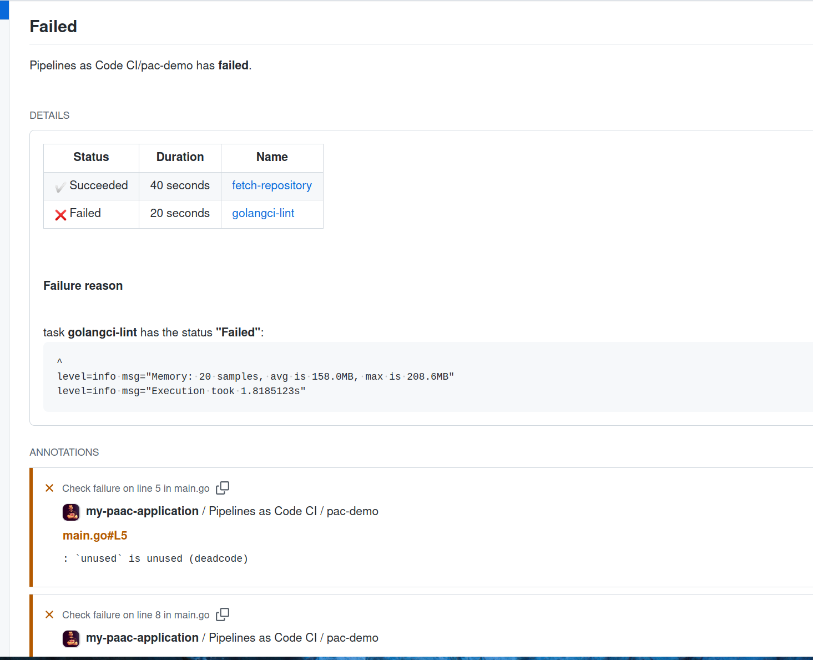Viewport: 813px width, 660px height.
Task: Click the red X Failed status icon
Action: 60,214
